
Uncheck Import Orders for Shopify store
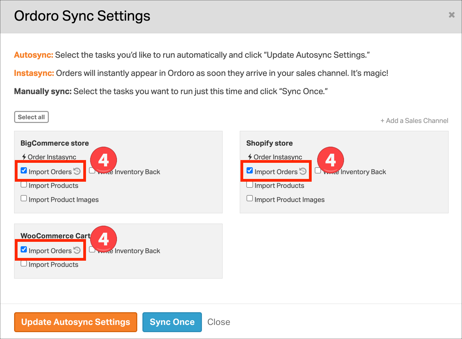[x=250, y=170]
